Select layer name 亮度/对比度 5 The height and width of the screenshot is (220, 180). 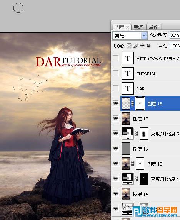(165, 134)
